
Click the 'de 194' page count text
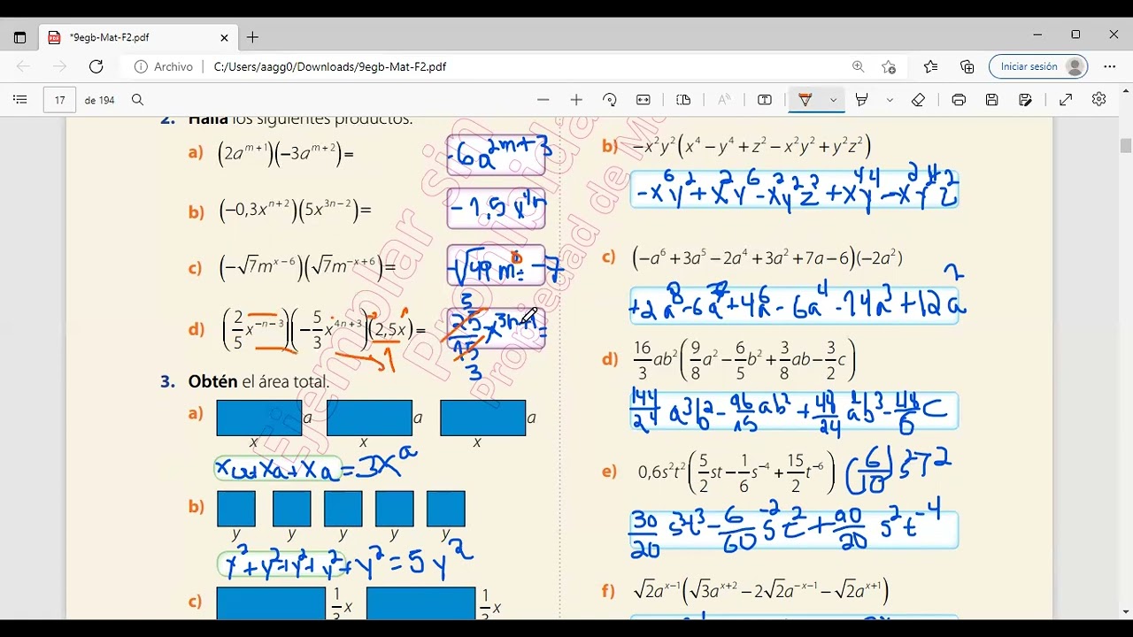click(100, 100)
